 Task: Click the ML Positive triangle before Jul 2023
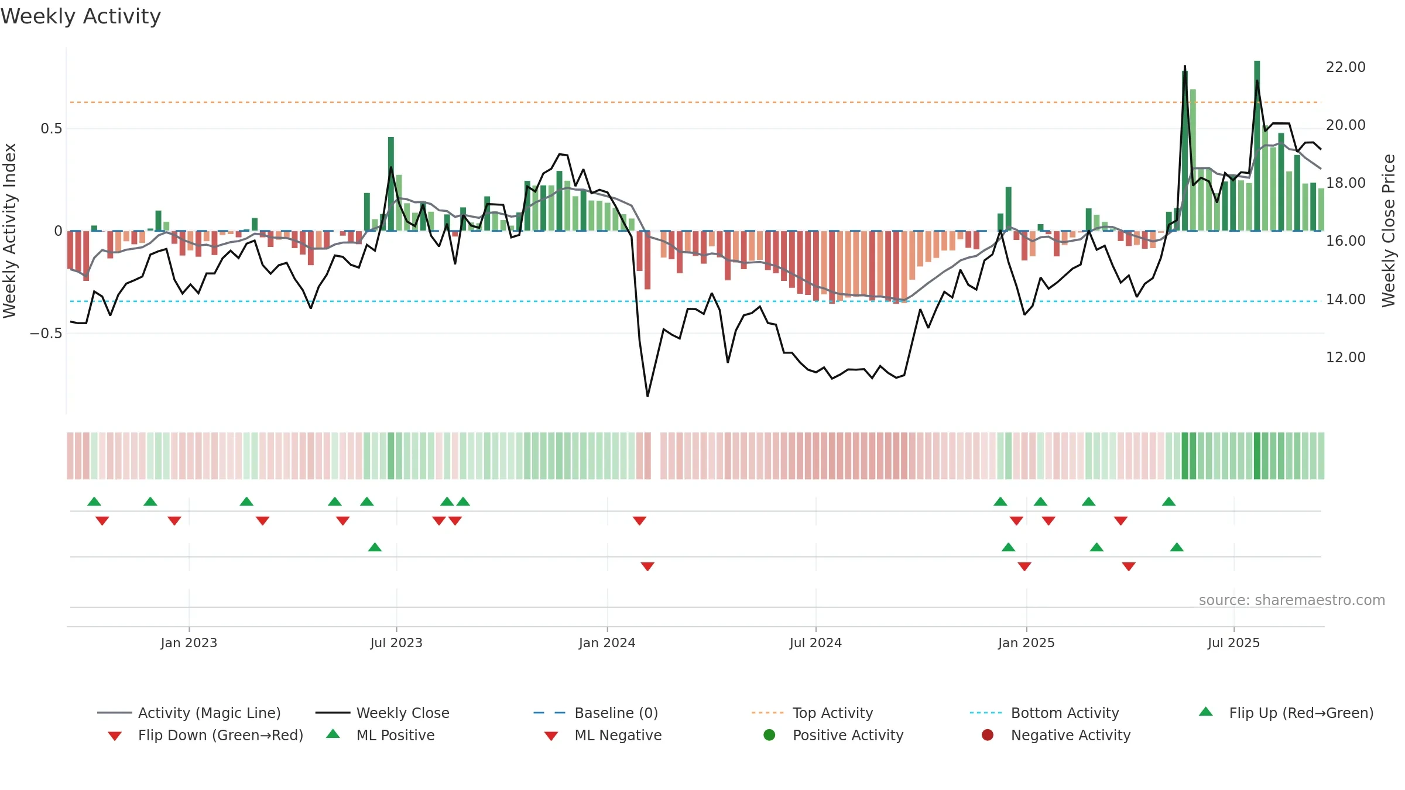pos(375,547)
